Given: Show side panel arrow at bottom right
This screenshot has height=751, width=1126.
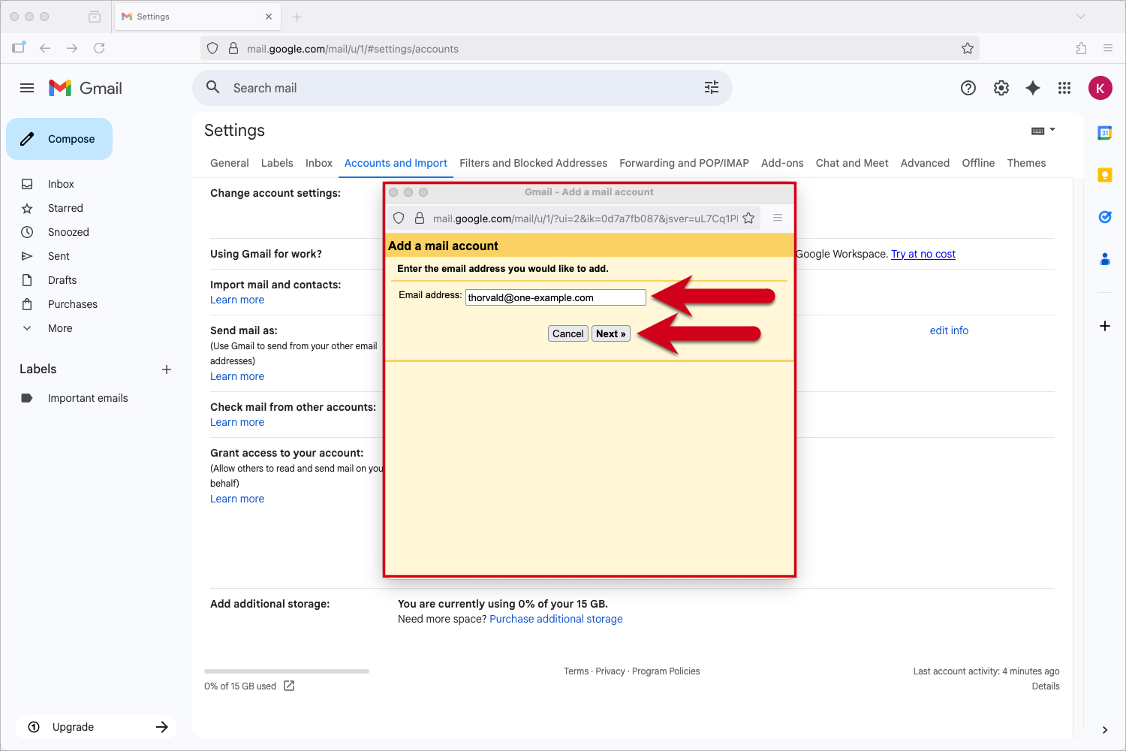Looking at the screenshot, I should [1104, 730].
